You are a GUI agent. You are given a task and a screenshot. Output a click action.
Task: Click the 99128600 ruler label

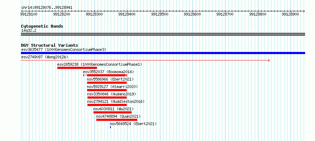coord(193,14)
